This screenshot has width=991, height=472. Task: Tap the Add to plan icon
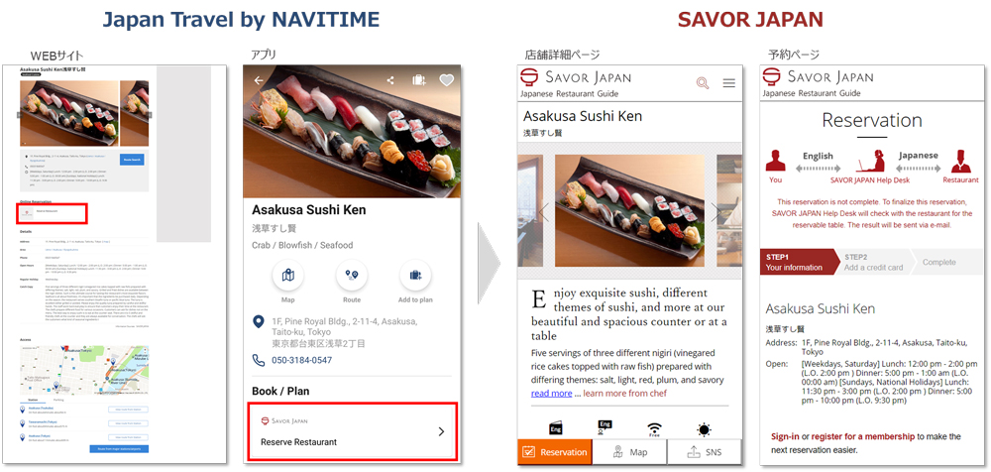(416, 276)
